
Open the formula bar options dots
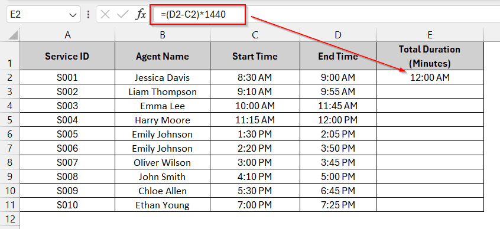coord(88,14)
